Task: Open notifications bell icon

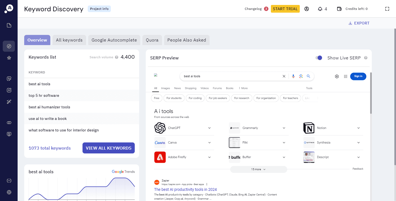Action: (x=320, y=9)
